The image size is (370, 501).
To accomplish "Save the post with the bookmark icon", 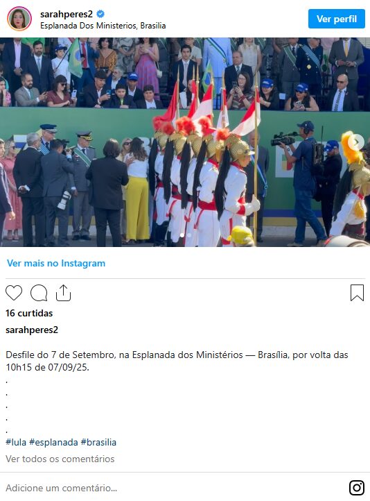I will tap(357, 293).
